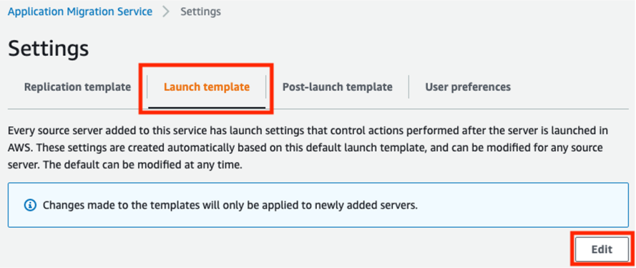This screenshot has height=268, width=636.
Task: Click the word 'AWS' starting the second description line
Action: click(18, 148)
